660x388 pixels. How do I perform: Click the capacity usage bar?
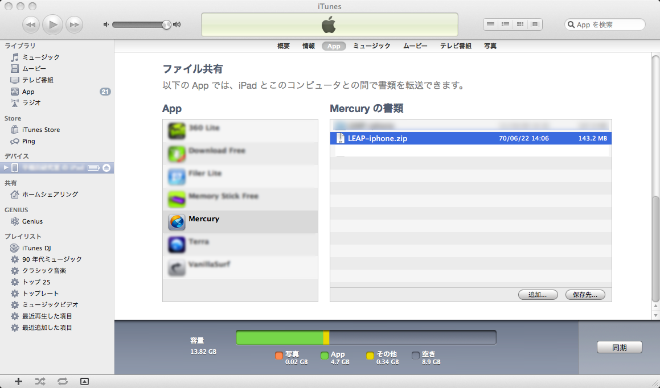366,337
